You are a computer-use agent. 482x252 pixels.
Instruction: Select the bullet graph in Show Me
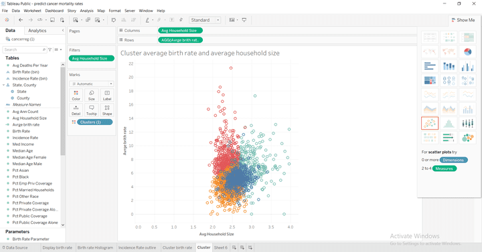(x=449, y=138)
